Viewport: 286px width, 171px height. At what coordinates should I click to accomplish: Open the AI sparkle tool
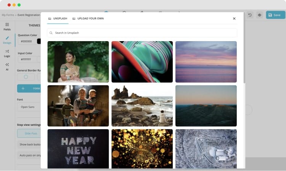(x=7, y=66)
